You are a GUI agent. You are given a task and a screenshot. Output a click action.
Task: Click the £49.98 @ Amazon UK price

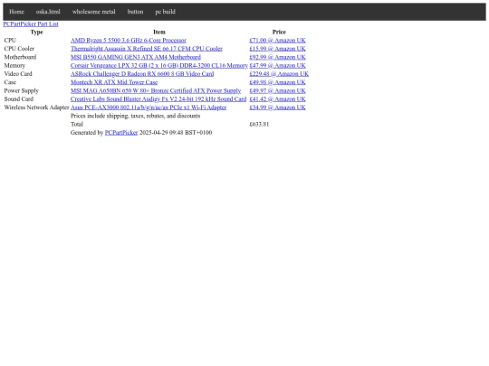277,82
